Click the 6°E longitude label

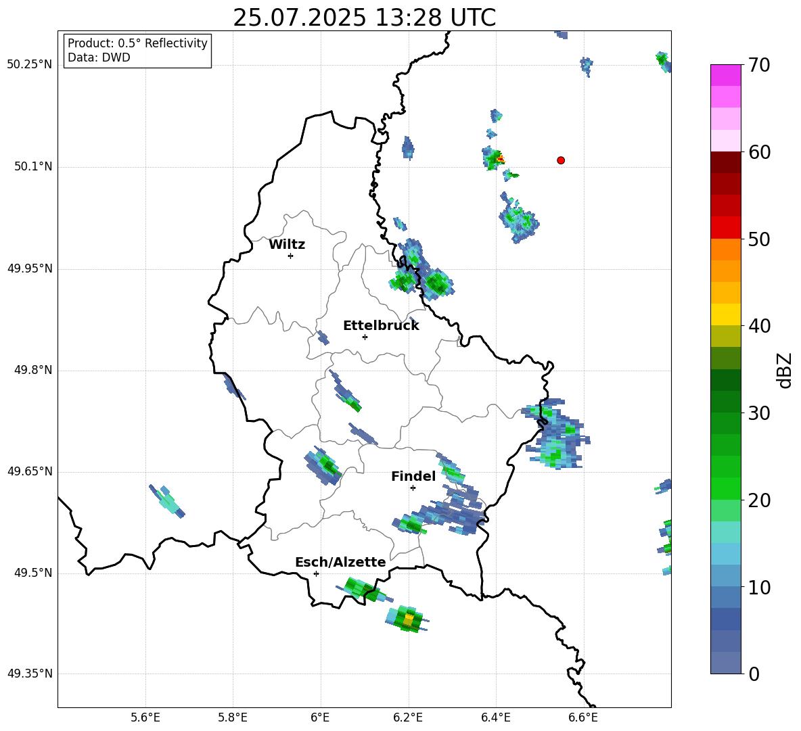(320, 717)
